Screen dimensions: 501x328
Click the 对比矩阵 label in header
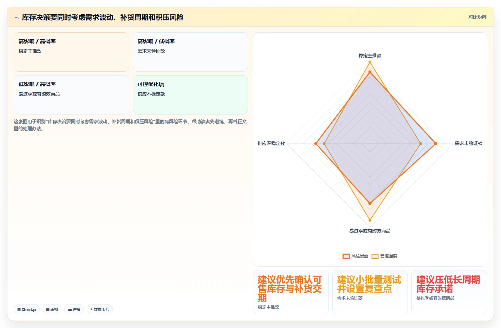pos(477,17)
